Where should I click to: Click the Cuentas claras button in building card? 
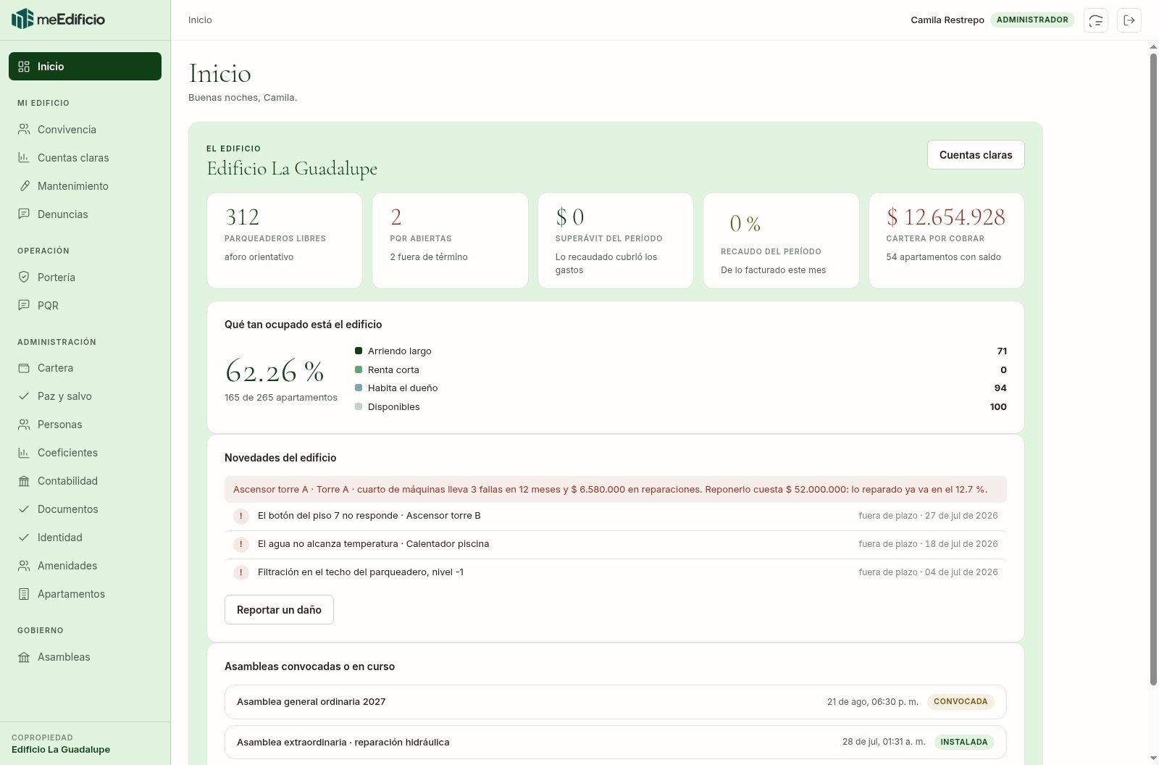coord(976,155)
